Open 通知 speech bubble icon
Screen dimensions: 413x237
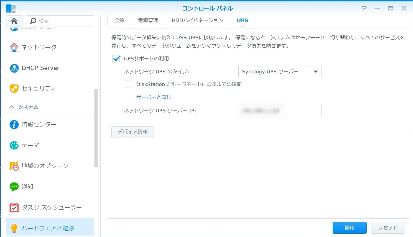[x=14, y=187]
